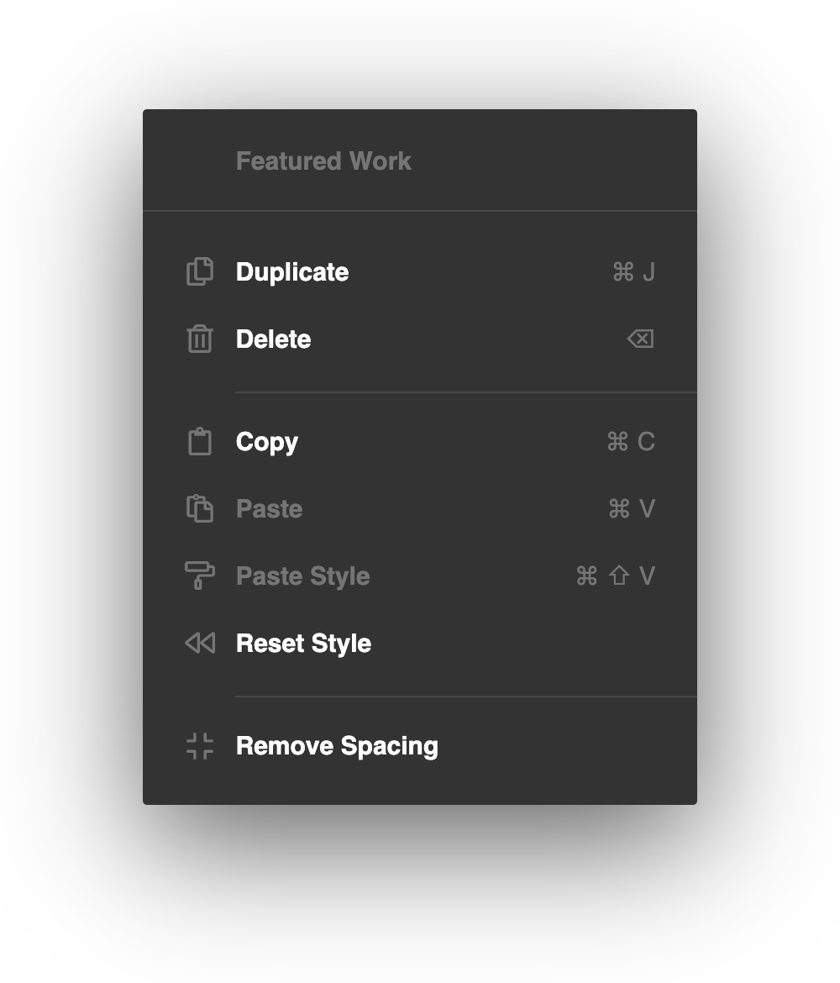Select Paste Style in the menu

click(302, 576)
